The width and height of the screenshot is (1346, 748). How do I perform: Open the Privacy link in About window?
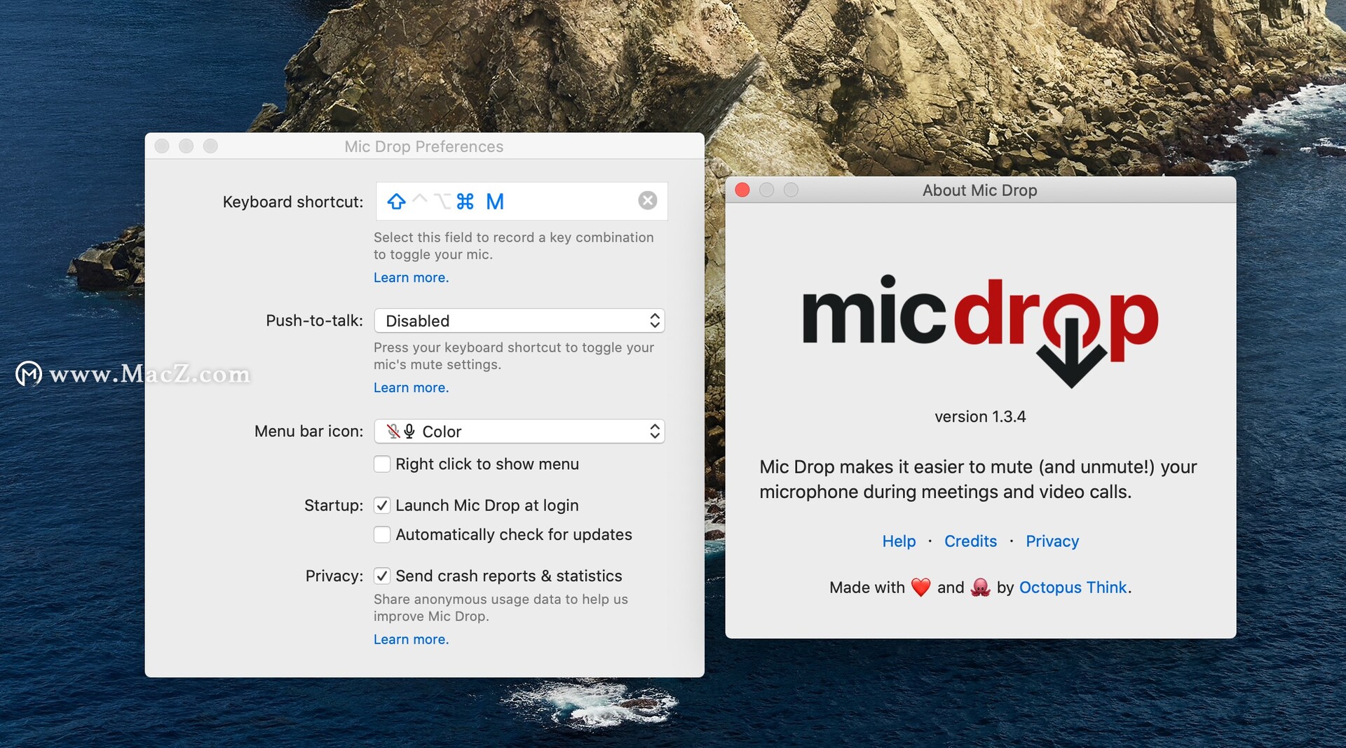[1052, 541]
